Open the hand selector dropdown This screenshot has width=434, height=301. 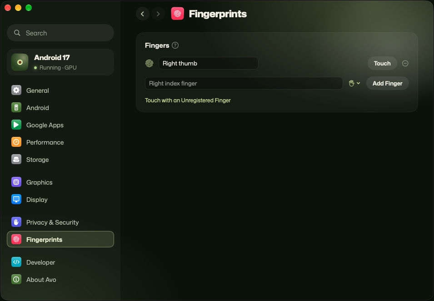click(x=354, y=83)
